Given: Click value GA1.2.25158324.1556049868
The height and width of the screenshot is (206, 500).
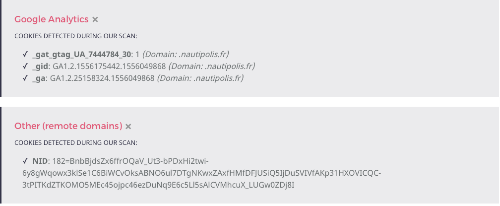Looking at the screenshot, I should pos(102,78).
